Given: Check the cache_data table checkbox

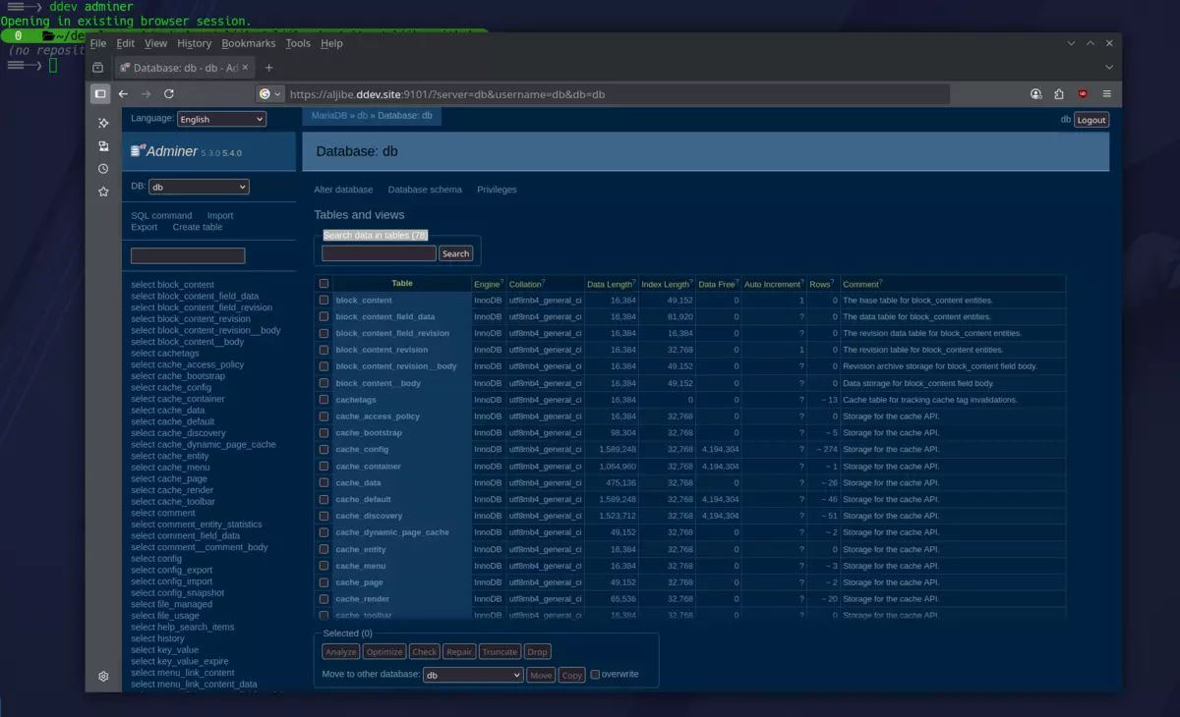Looking at the screenshot, I should click(324, 482).
